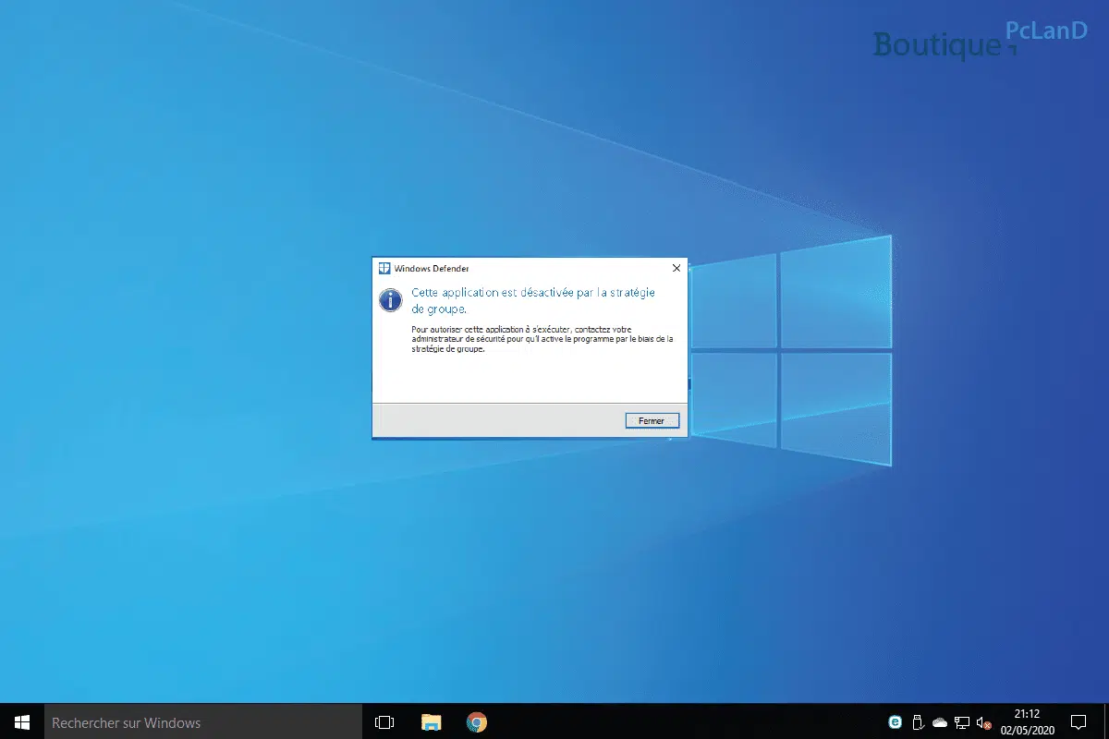Click the Fermer button in the dialog
1109x739 pixels.
(652, 420)
